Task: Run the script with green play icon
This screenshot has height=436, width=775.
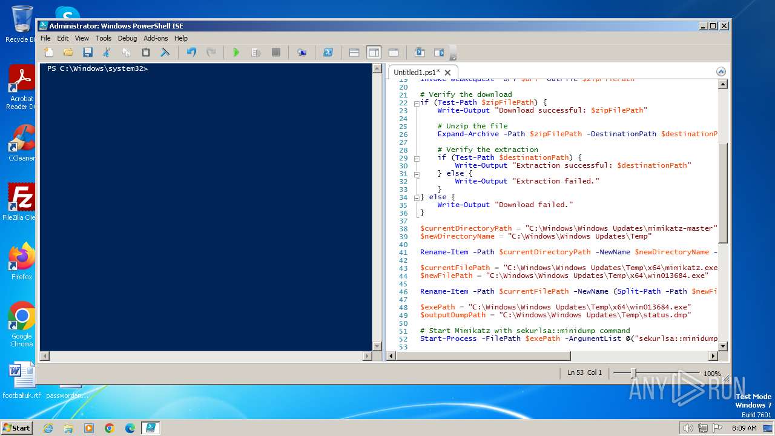Action: (236, 53)
